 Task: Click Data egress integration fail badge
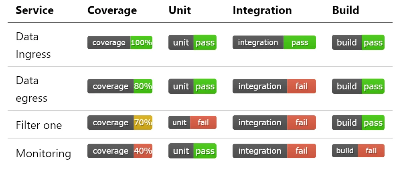pyautogui.click(x=274, y=86)
